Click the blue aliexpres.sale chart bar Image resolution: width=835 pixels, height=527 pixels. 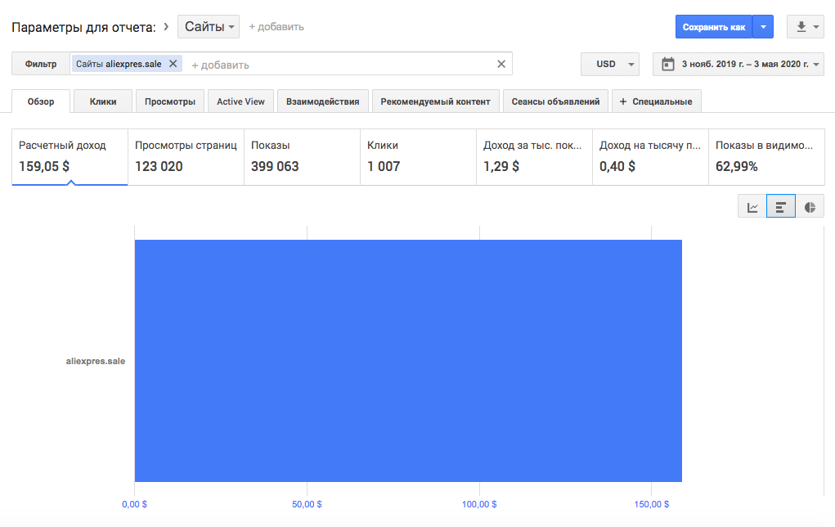408,361
